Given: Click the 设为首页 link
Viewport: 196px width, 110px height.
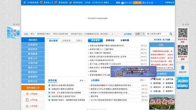Looking at the screenshot, I should (x=157, y=40).
